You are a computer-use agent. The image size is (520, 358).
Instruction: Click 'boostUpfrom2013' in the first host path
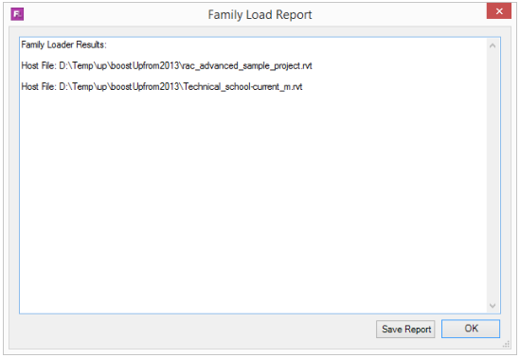coord(145,66)
